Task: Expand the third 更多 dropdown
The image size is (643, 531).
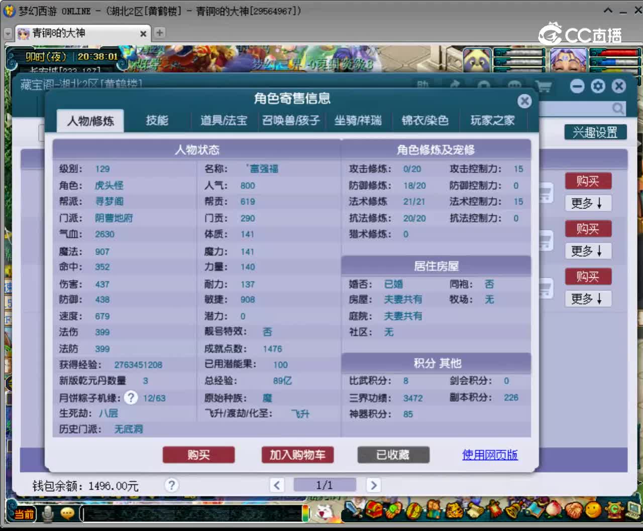Action: point(588,299)
